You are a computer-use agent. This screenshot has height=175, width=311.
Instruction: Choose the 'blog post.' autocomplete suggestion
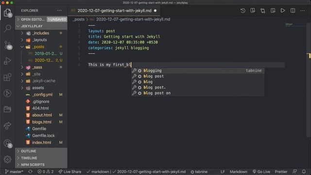click(x=198, y=87)
